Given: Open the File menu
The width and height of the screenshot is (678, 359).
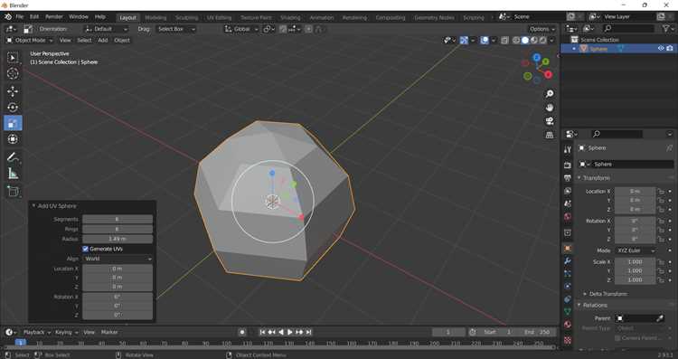Looking at the screenshot, I should point(20,16).
